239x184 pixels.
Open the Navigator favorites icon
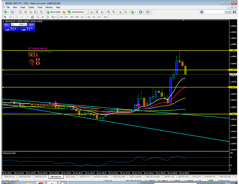tap(31, 12)
